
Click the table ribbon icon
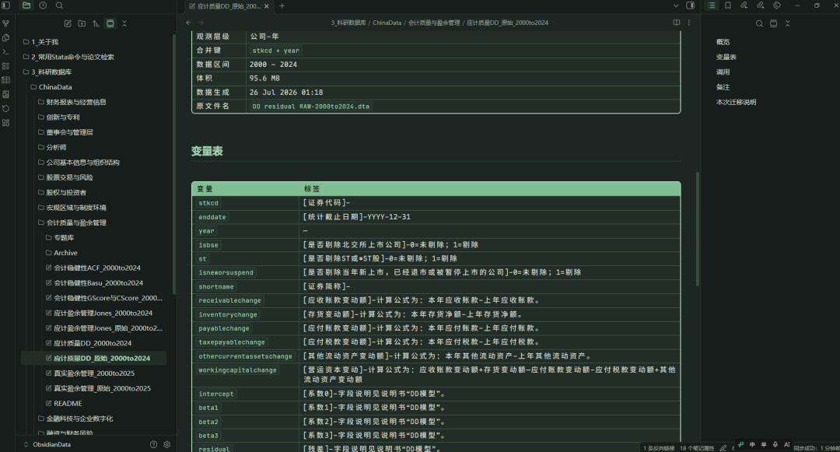point(6,80)
